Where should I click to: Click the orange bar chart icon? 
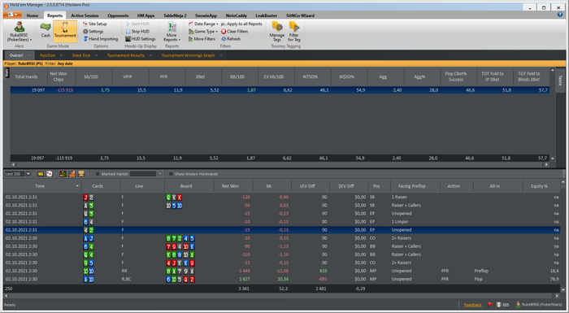[72, 174]
